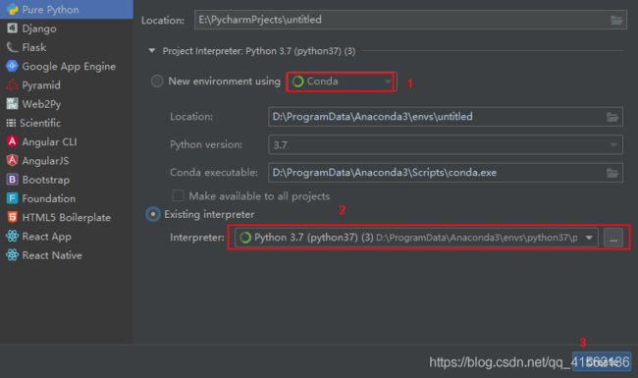Open the Conda environment type dropdown
Viewport: 638px width, 378px height.
(x=341, y=81)
